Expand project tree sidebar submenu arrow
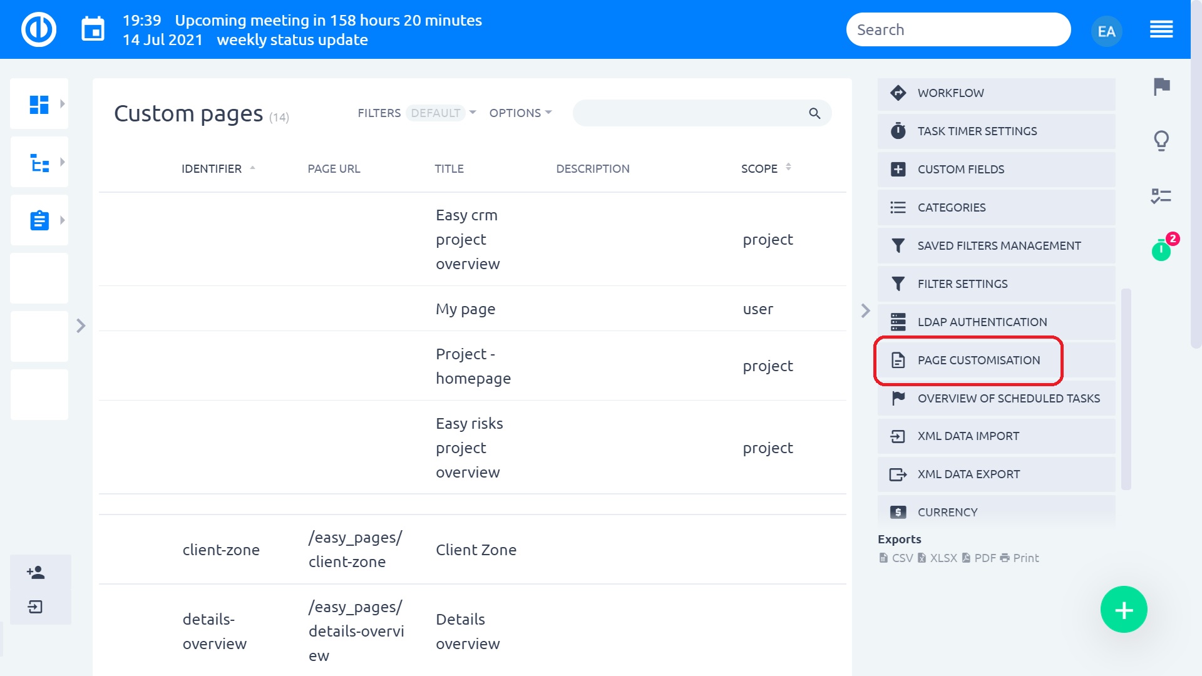This screenshot has width=1202, height=676. [62, 162]
